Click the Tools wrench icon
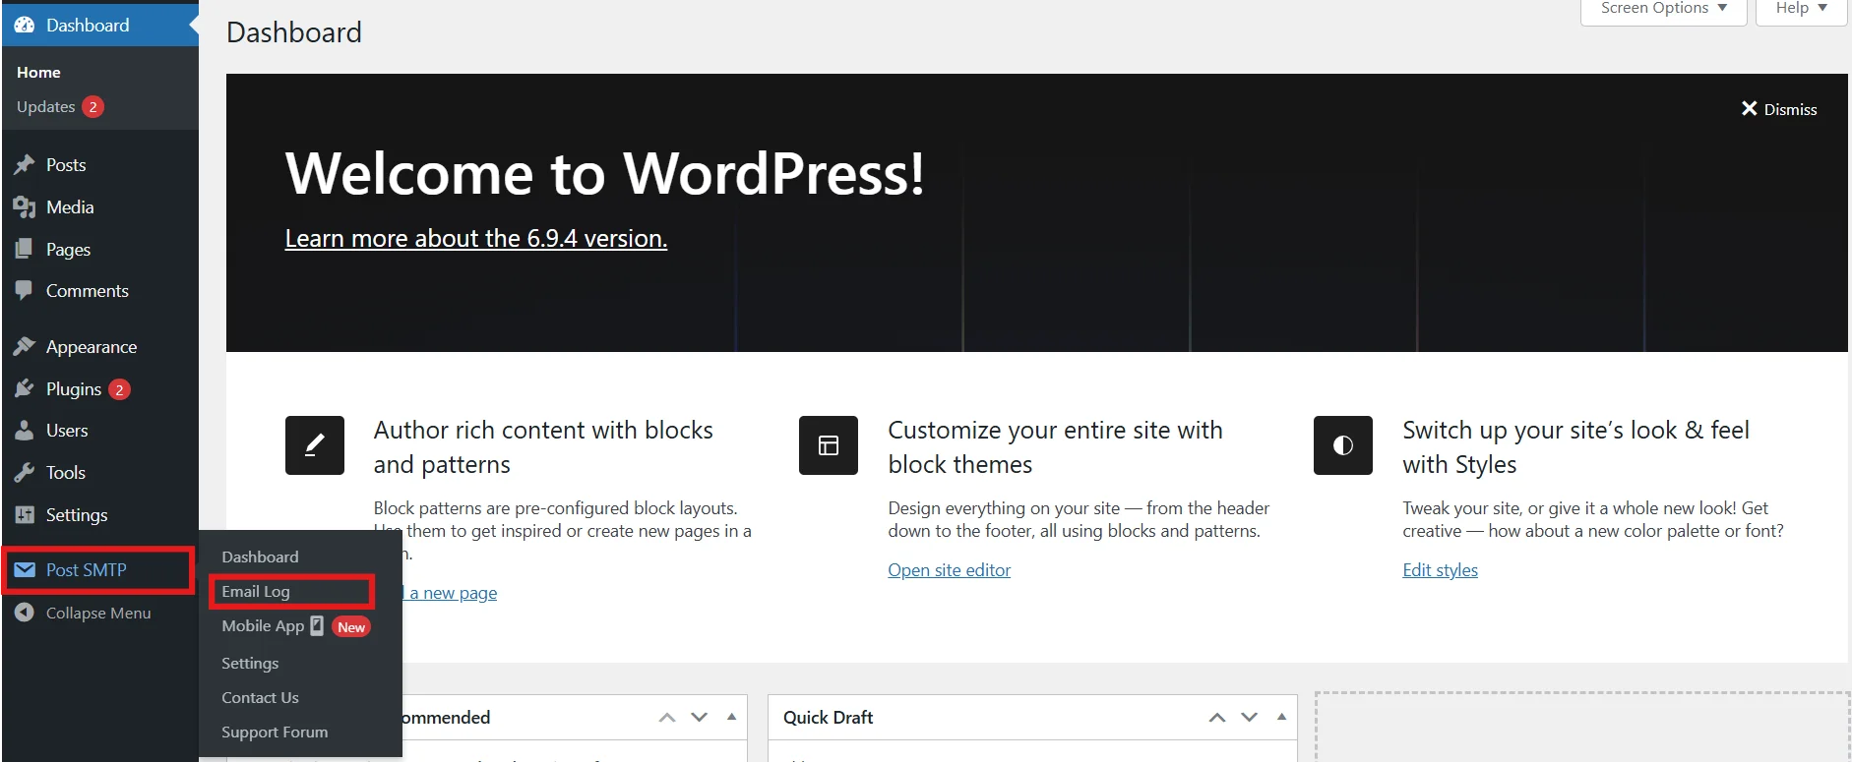The height and width of the screenshot is (762, 1852). 25,473
